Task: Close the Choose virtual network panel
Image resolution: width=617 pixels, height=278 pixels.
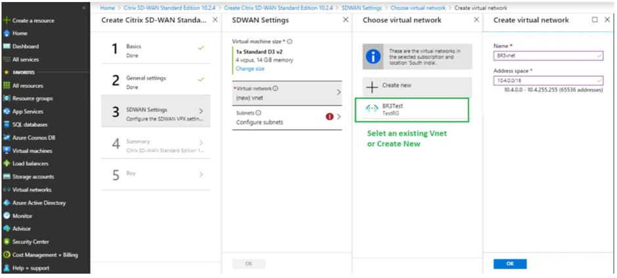Action: 476,20
